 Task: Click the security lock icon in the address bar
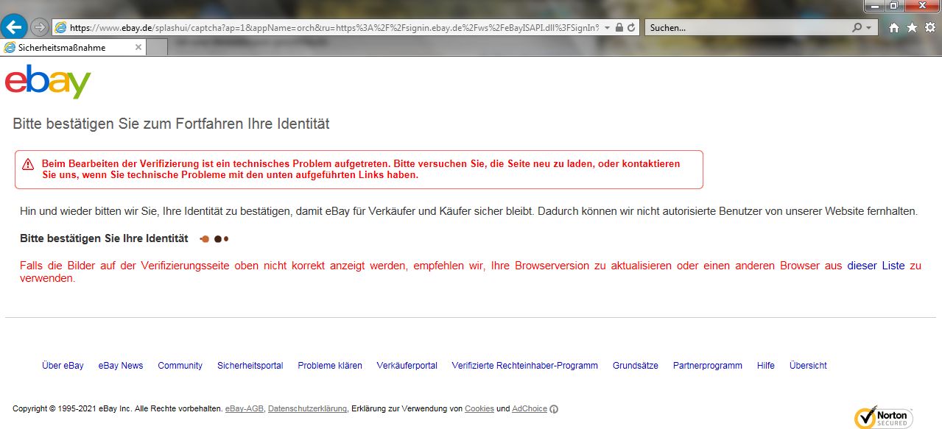coord(618,27)
